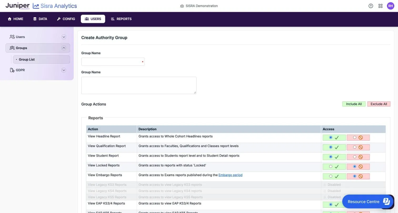Click the SISRA Demonstration school label

[199, 6]
